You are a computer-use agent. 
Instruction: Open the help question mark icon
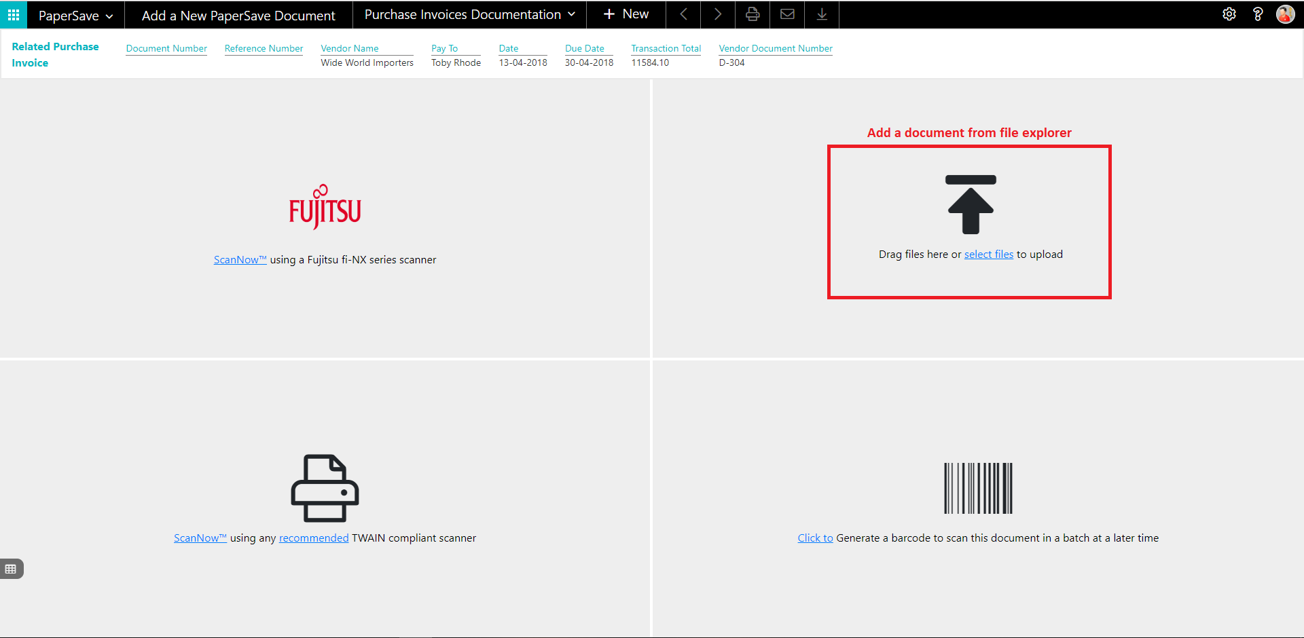(1258, 14)
